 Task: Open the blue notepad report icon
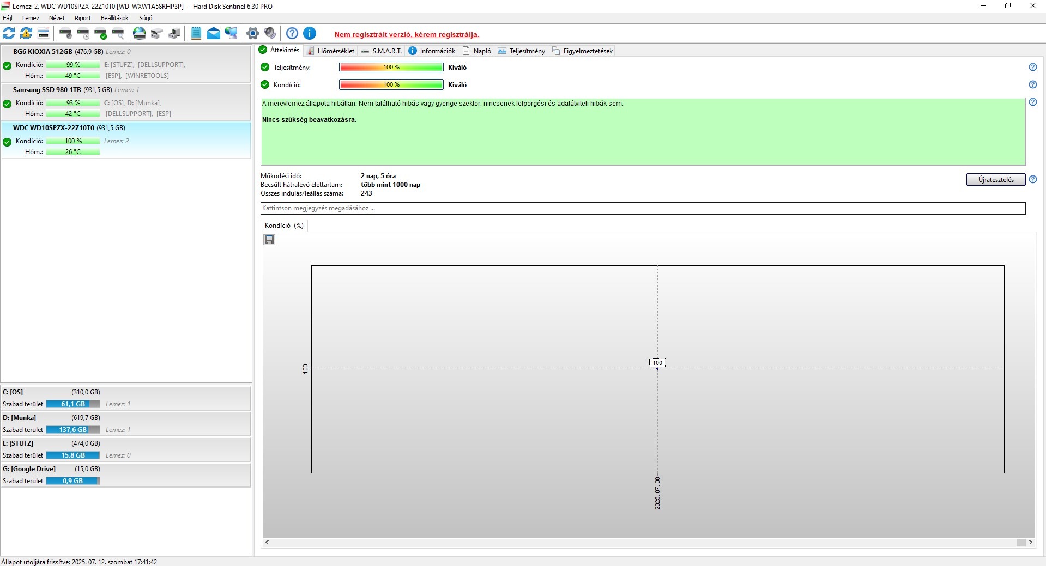pyautogui.click(x=196, y=34)
